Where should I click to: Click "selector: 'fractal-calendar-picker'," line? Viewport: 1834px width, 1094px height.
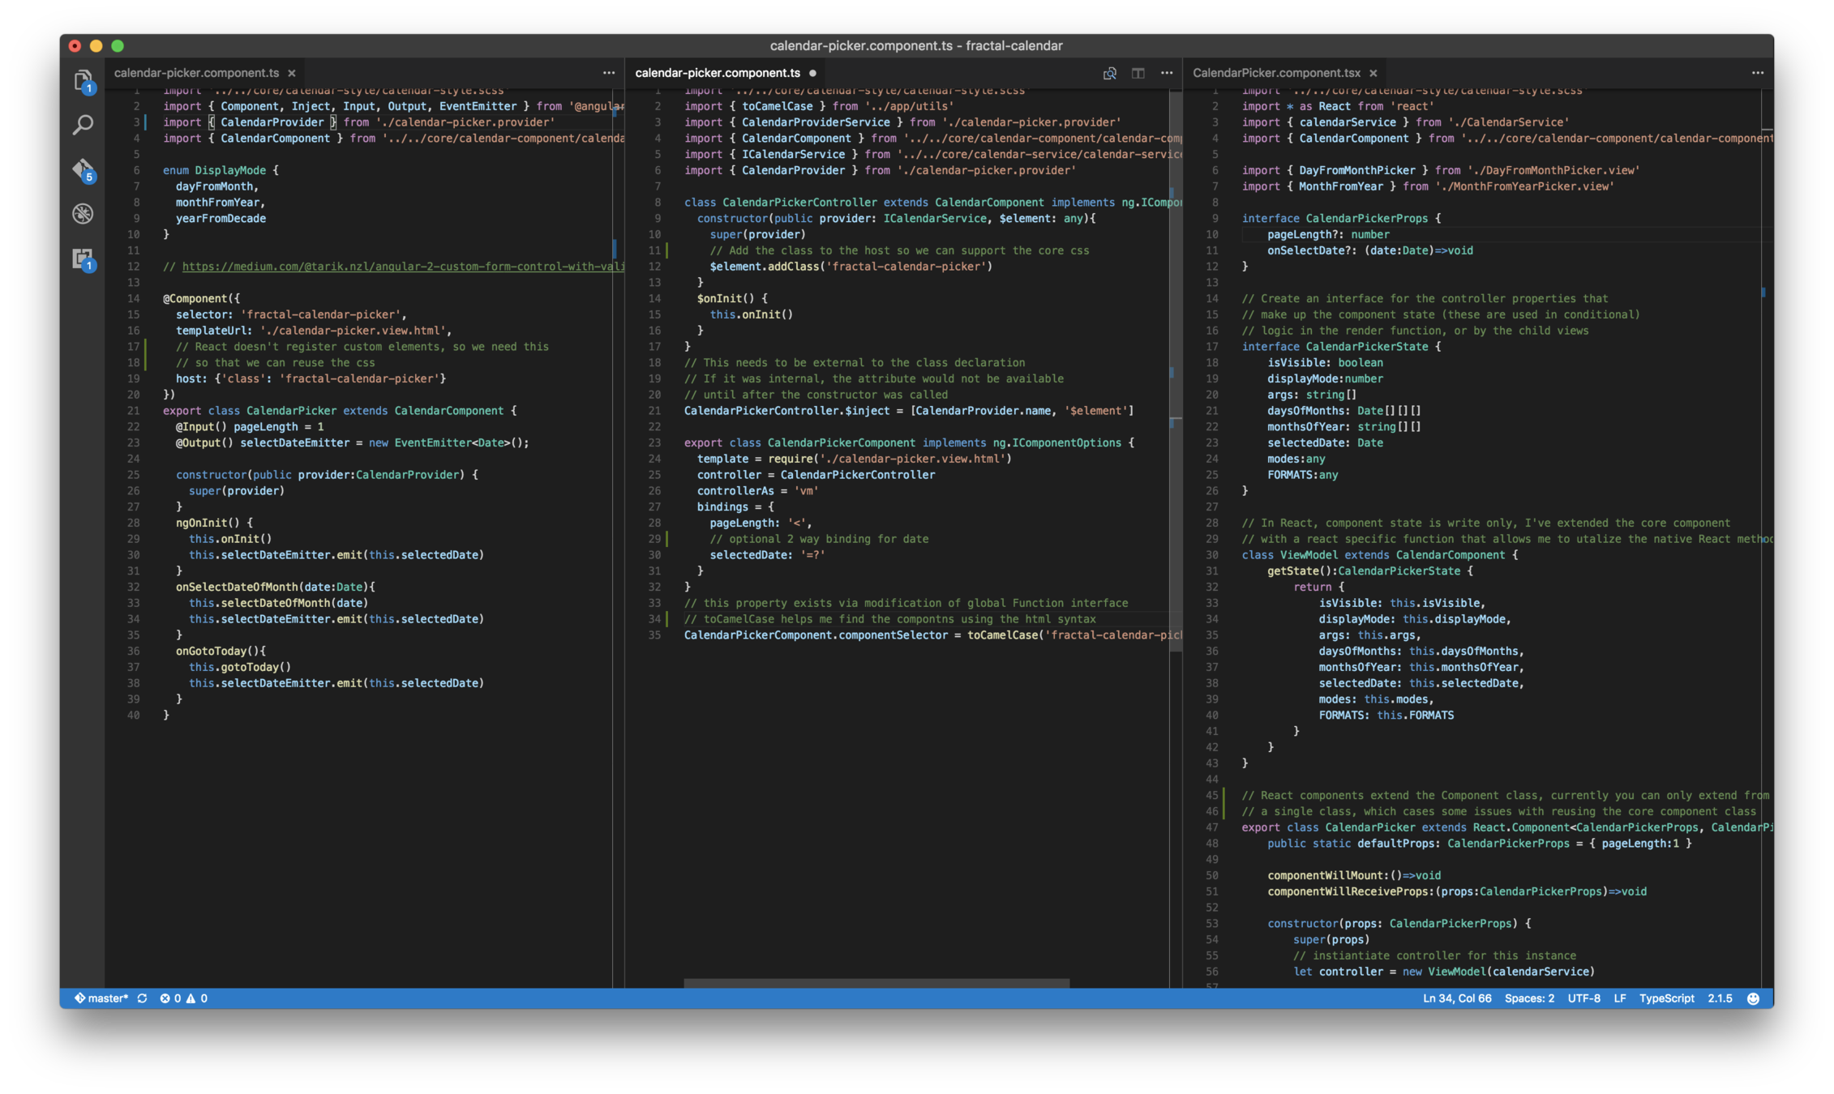tap(291, 314)
